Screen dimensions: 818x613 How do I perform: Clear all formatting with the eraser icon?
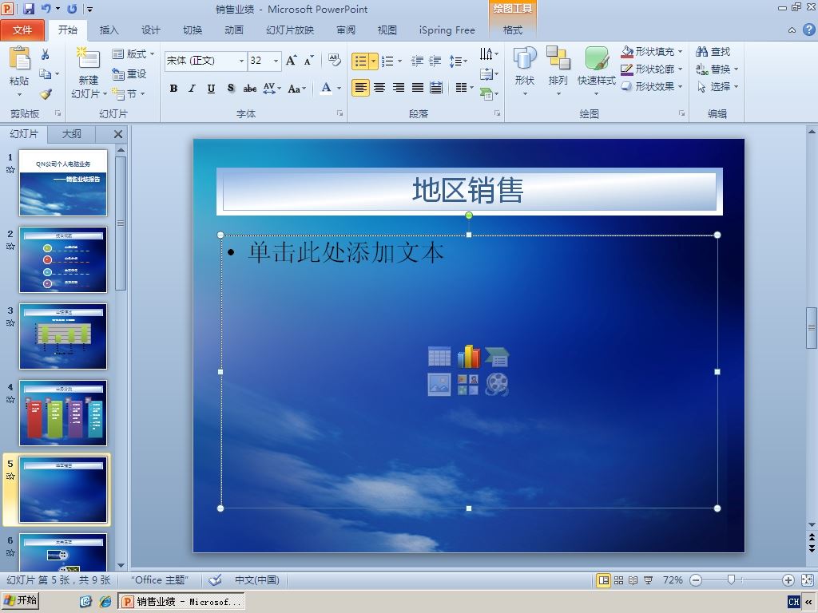(335, 61)
